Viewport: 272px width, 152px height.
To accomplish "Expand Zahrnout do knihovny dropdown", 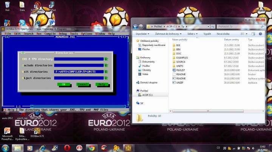I will tap(168, 34).
